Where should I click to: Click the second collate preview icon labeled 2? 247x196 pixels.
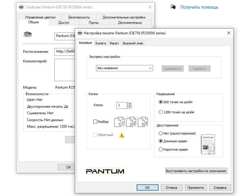(131, 122)
